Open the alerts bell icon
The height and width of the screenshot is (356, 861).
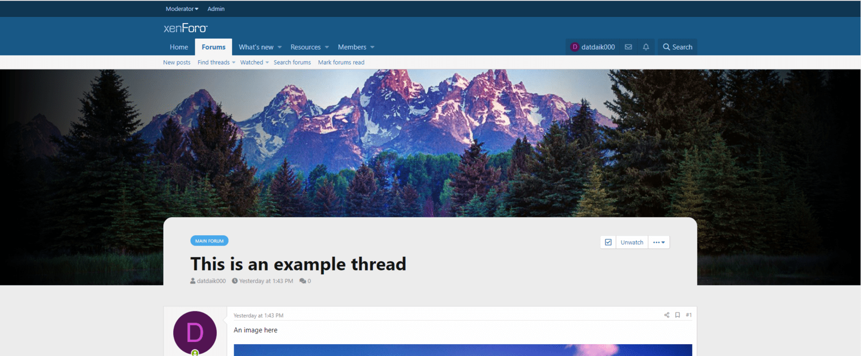click(x=646, y=47)
